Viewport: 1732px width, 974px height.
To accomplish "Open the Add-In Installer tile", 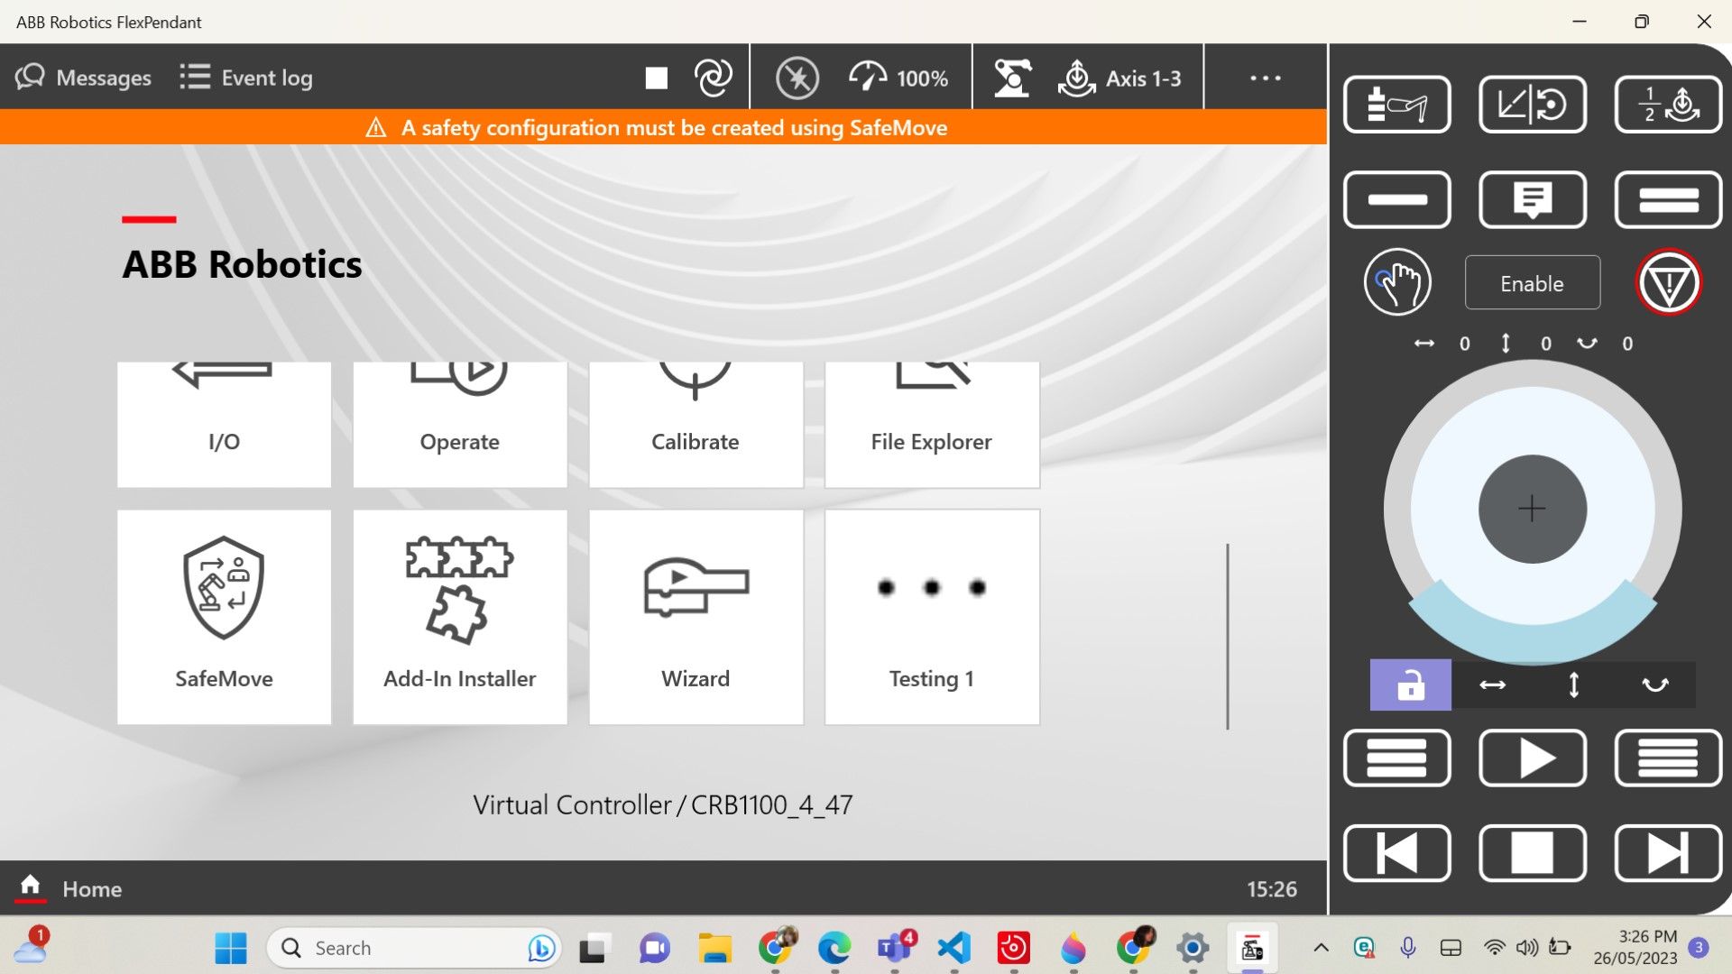I will pyautogui.click(x=460, y=617).
